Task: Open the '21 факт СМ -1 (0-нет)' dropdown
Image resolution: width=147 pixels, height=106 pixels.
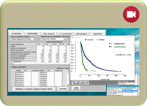Action: (x=64, y=39)
